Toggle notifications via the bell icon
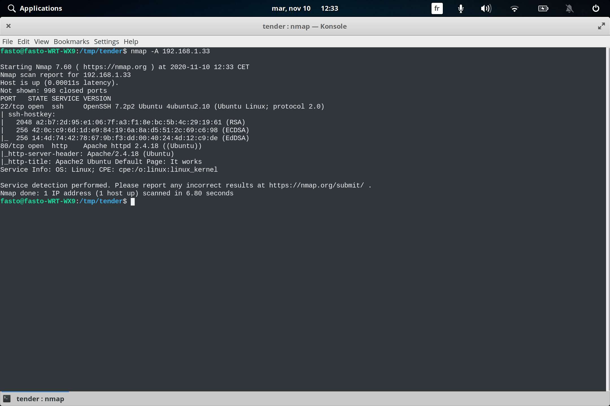Image resolution: width=610 pixels, height=406 pixels. pyautogui.click(x=569, y=8)
